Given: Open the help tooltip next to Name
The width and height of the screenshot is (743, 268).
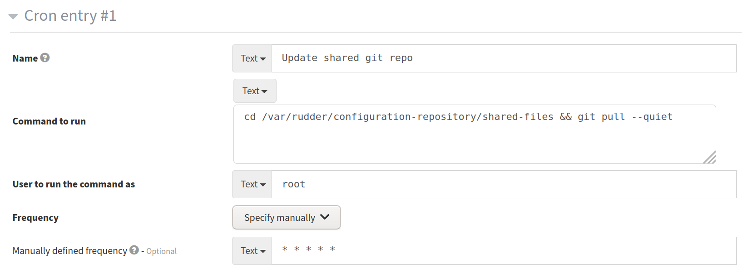Looking at the screenshot, I should coord(45,58).
